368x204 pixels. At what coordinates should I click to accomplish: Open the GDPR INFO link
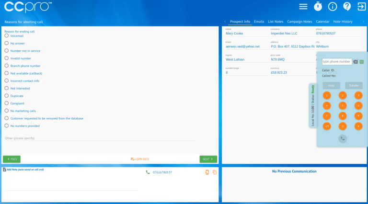(139, 159)
